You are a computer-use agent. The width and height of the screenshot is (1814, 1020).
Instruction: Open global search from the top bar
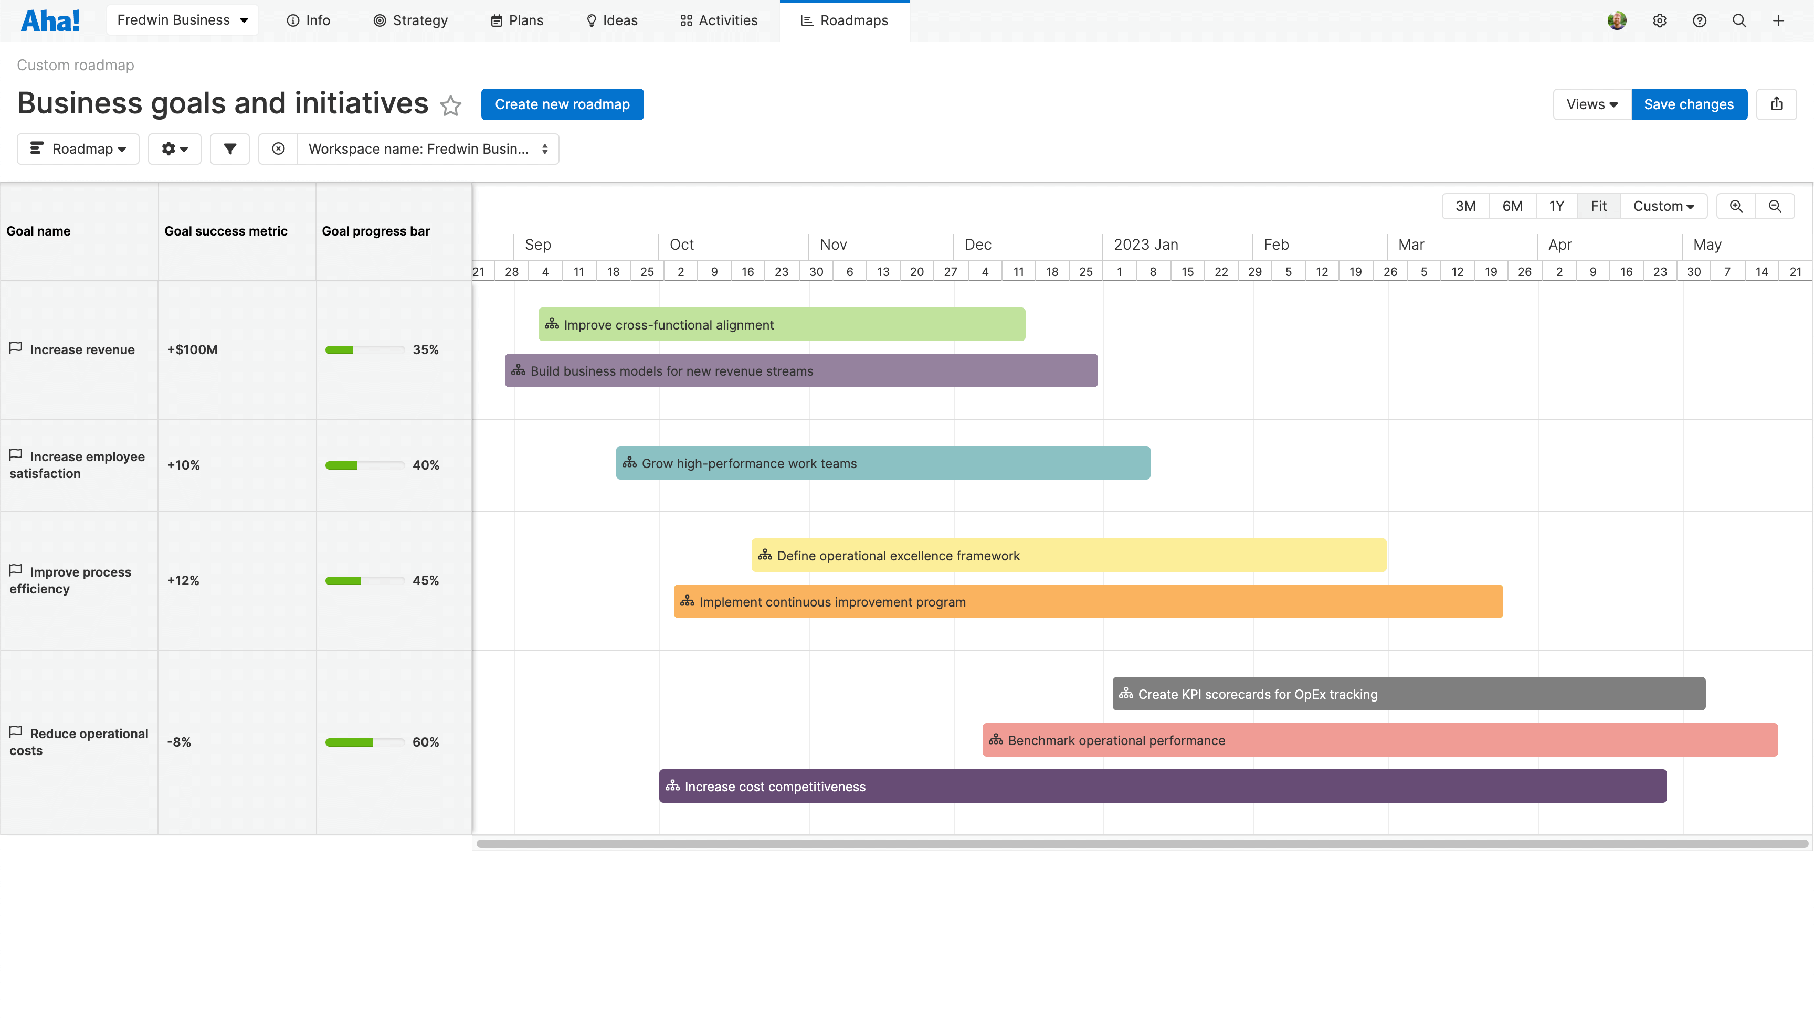point(1739,20)
